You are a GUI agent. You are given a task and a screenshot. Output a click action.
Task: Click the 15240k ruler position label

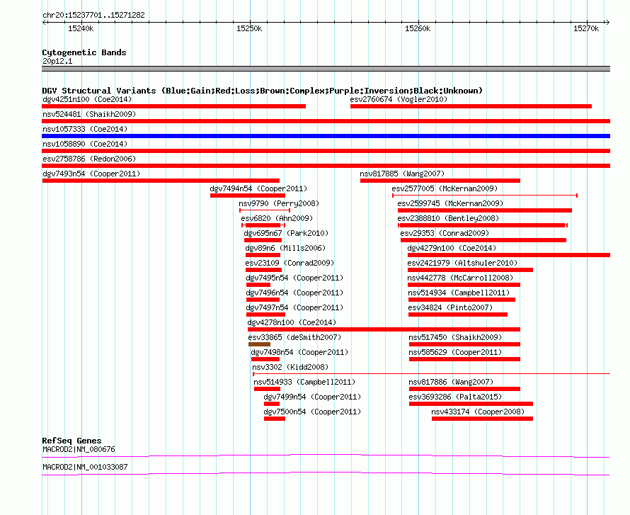pos(81,28)
